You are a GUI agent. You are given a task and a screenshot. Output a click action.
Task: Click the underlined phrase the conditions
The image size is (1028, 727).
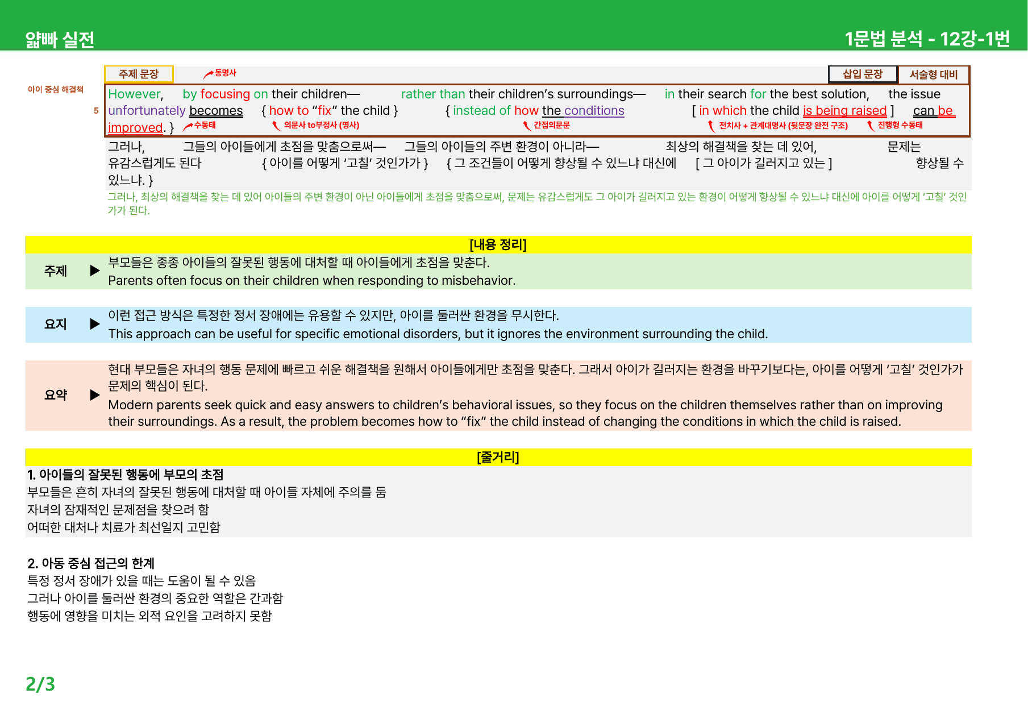point(583,111)
